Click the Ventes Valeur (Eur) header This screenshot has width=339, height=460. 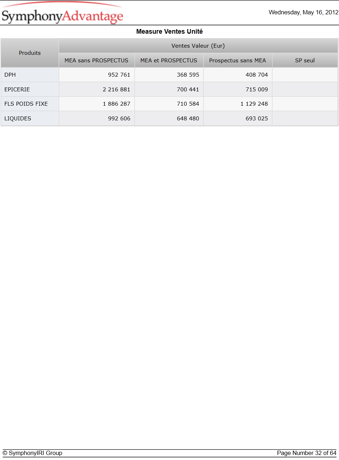[x=198, y=46]
